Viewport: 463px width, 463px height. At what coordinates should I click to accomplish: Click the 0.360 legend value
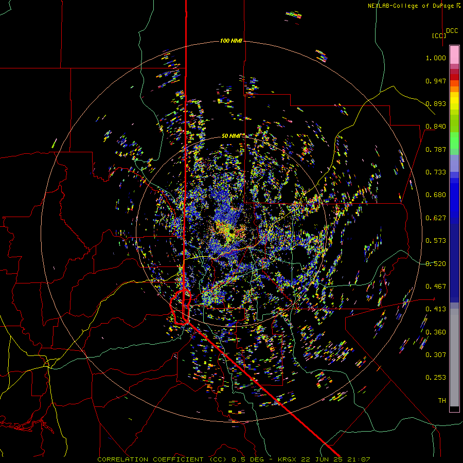(436, 332)
